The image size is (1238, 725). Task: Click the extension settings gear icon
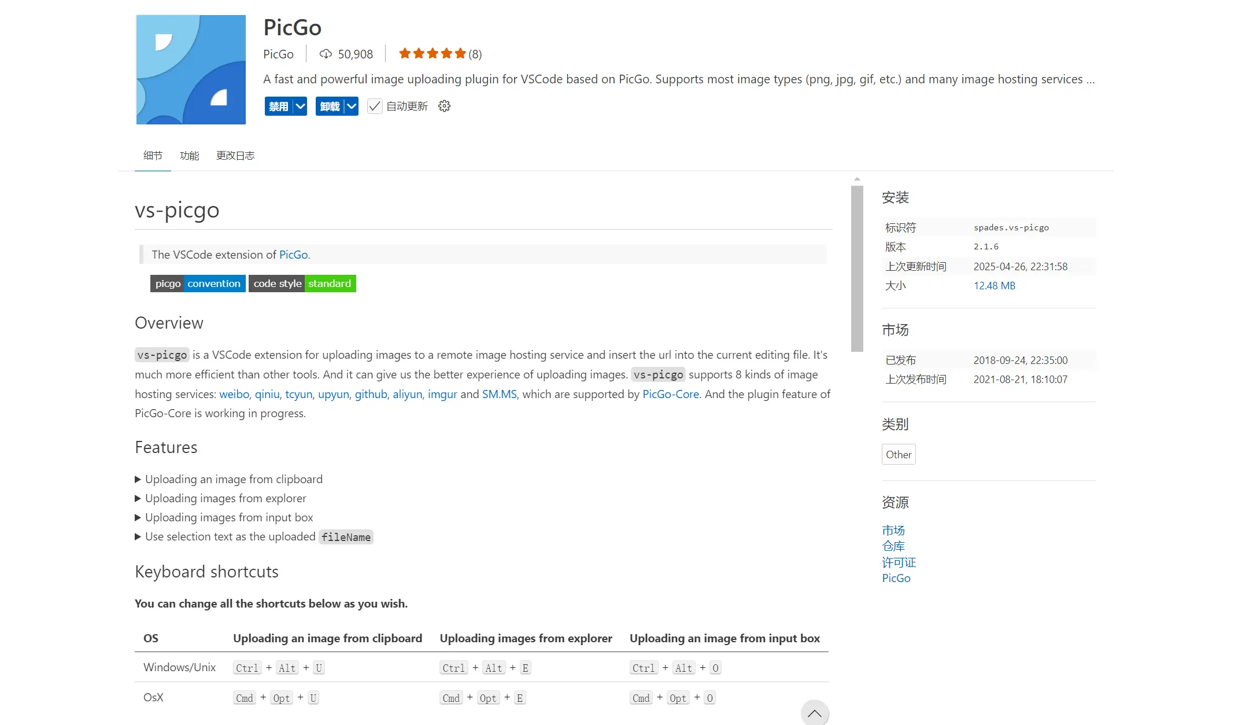444,106
